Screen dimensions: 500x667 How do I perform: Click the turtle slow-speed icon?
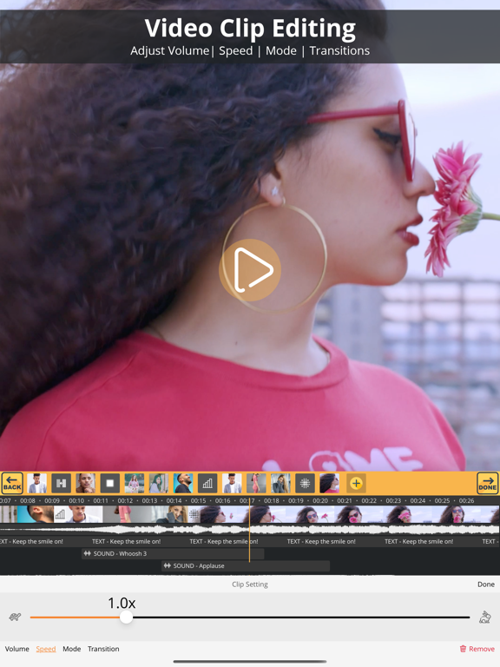[x=16, y=617]
